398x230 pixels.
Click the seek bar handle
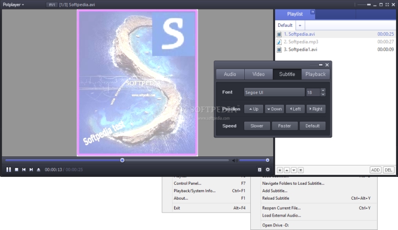122,160
